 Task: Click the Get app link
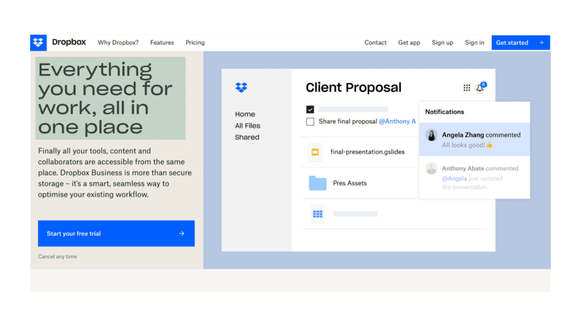(x=409, y=43)
